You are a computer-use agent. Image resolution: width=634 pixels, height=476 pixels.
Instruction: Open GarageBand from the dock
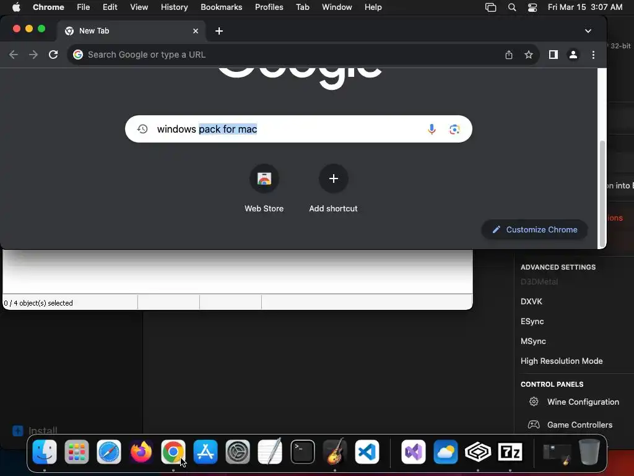pyautogui.click(x=335, y=452)
